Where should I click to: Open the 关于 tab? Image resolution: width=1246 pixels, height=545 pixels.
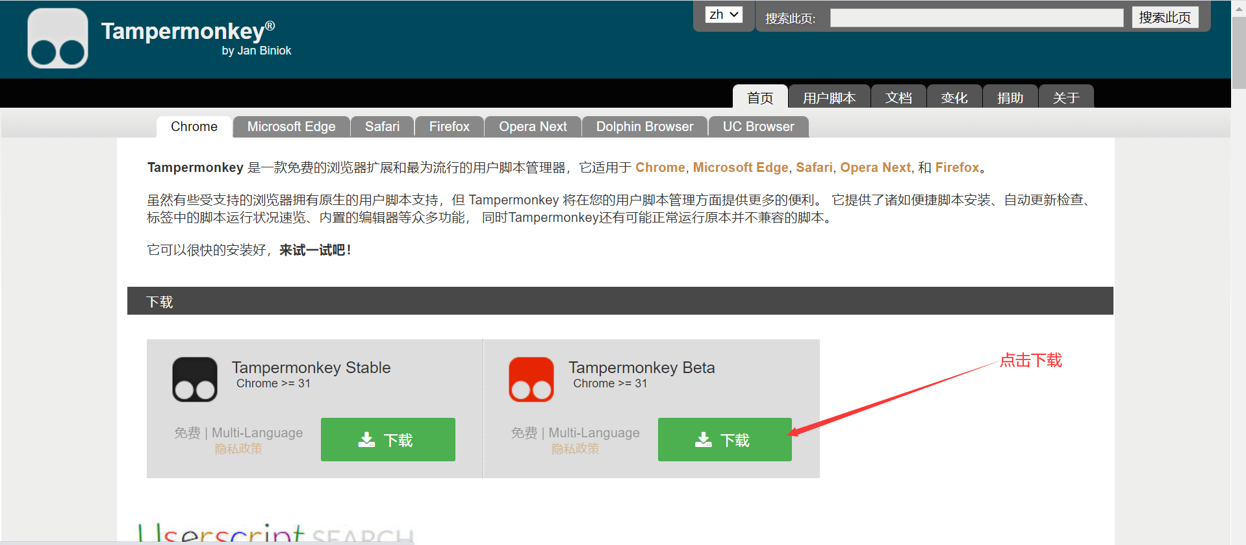(1066, 97)
